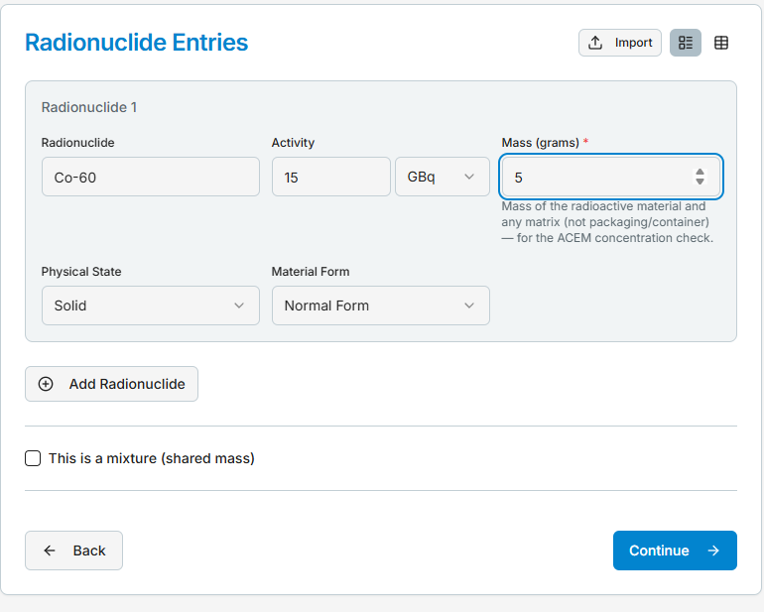The image size is (764, 612).
Task: Enable the mixture shared mass checkbox
Action: click(x=33, y=458)
